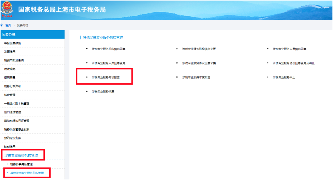Click the 其他涉税专业服务机构管理 section heading
333x180 pixels.
pos(103,38)
